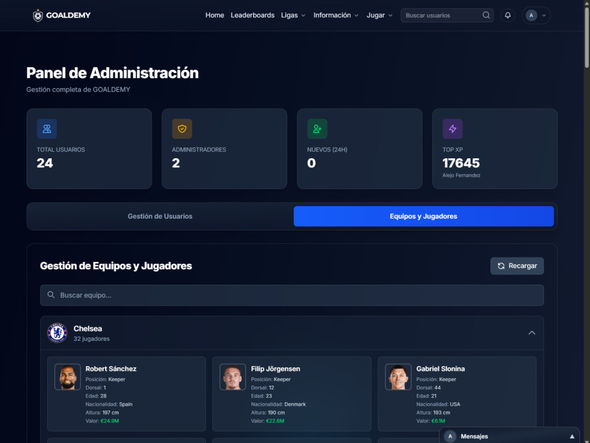Click the Gabriel Slonina player name

pyautogui.click(x=441, y=369)
